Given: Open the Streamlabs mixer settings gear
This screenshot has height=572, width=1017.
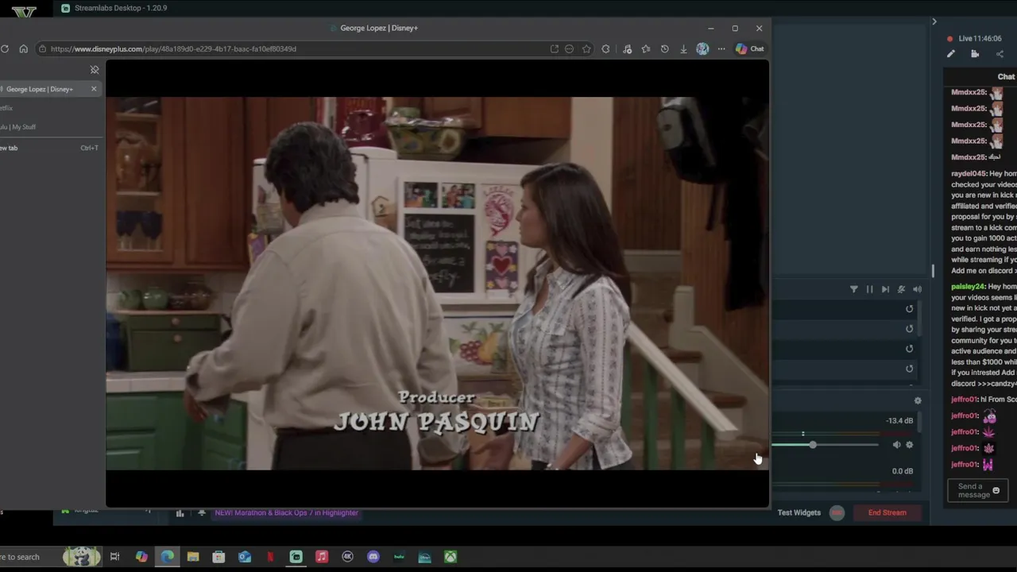Looking at the screenshot, I should point(918,401).
